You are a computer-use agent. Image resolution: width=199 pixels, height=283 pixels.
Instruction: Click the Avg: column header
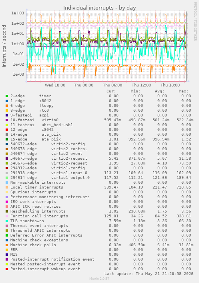click(160, 91)
